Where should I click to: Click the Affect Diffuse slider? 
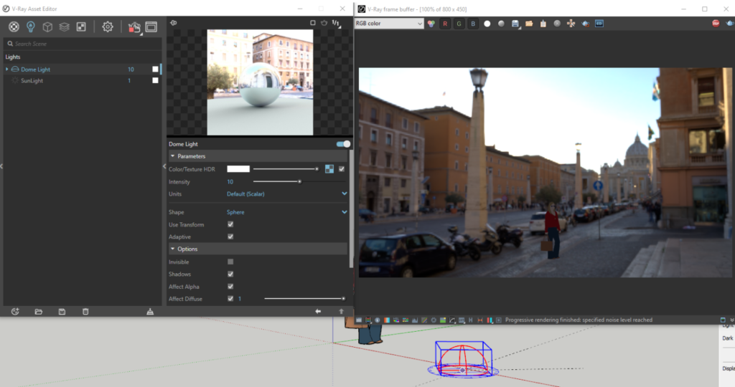pos(304,299)
